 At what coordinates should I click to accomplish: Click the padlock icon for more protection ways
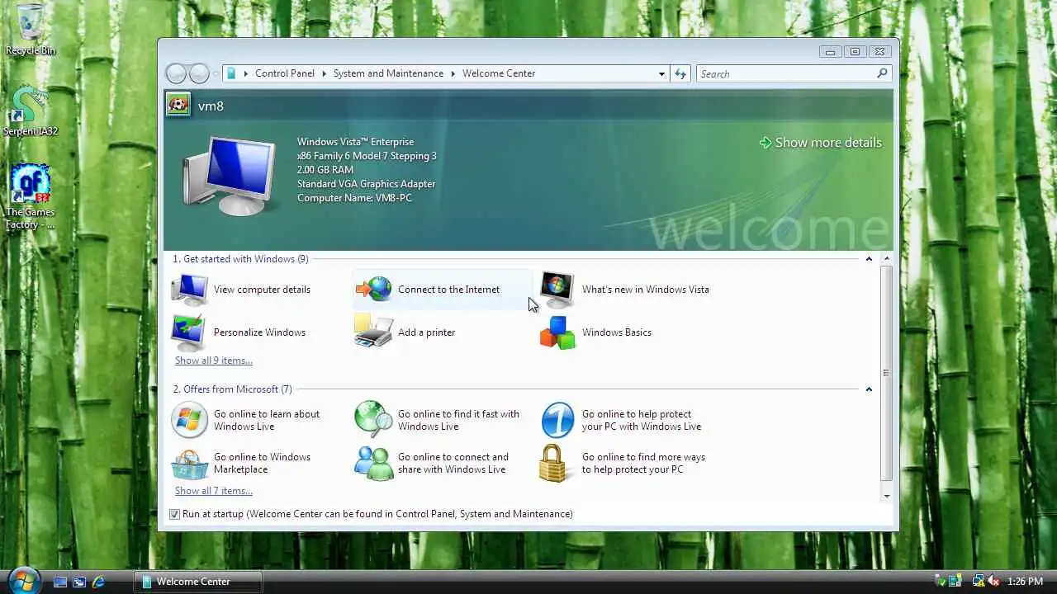coord(553,463)
